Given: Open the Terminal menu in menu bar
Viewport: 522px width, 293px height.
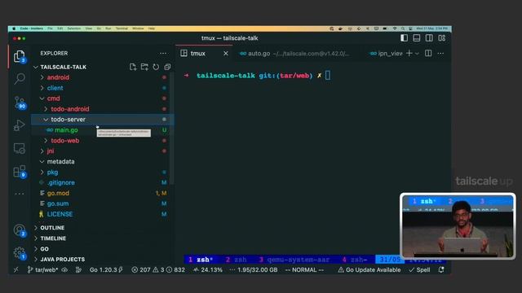Looking at the screenshot, I should 122,28.
